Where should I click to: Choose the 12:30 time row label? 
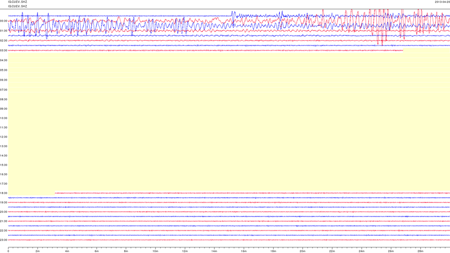(x=4, y=137)
